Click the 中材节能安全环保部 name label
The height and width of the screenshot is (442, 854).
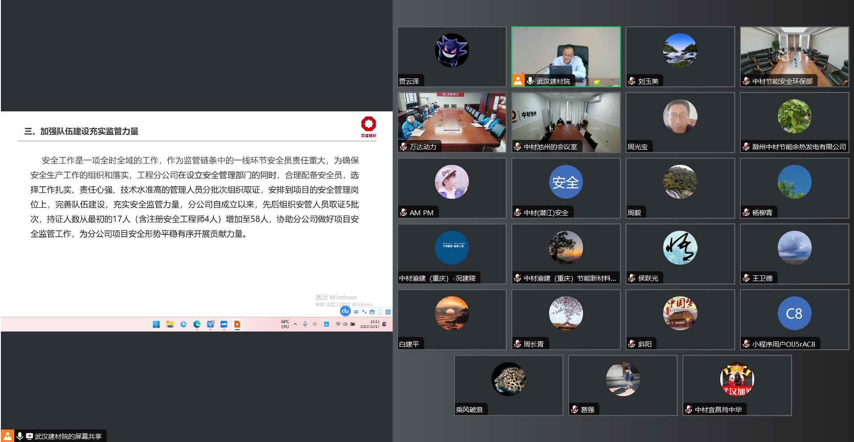pyautogui.click(x=782, y=81)
